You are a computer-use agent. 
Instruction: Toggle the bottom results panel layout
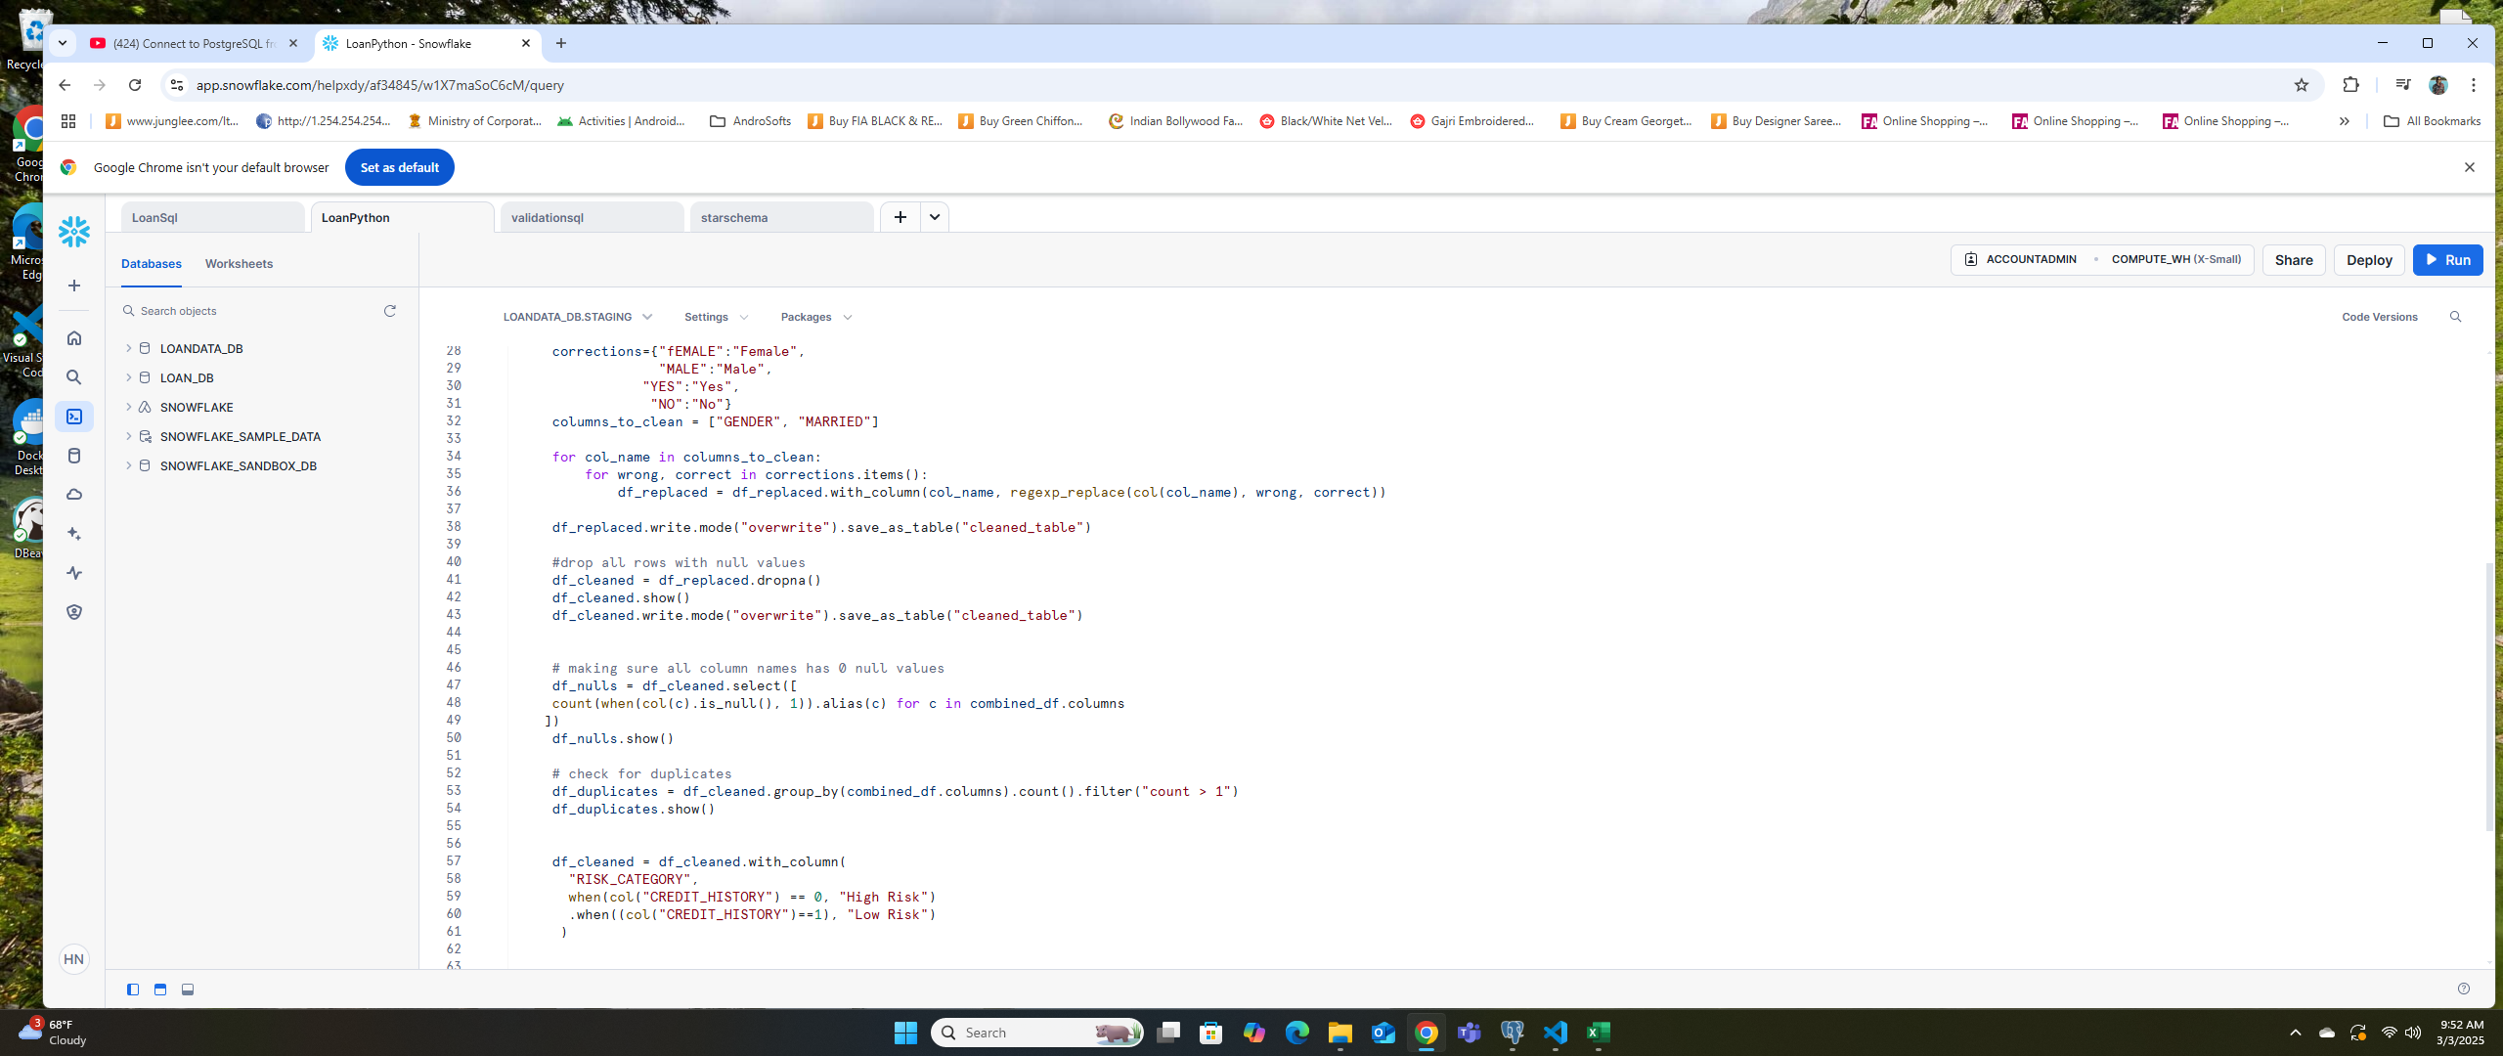(x=188, y=990)
